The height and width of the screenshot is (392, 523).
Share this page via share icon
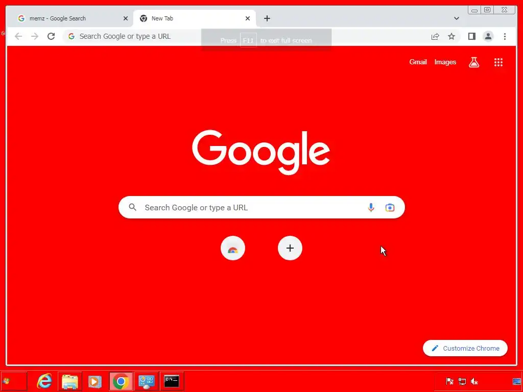(435, 36)
